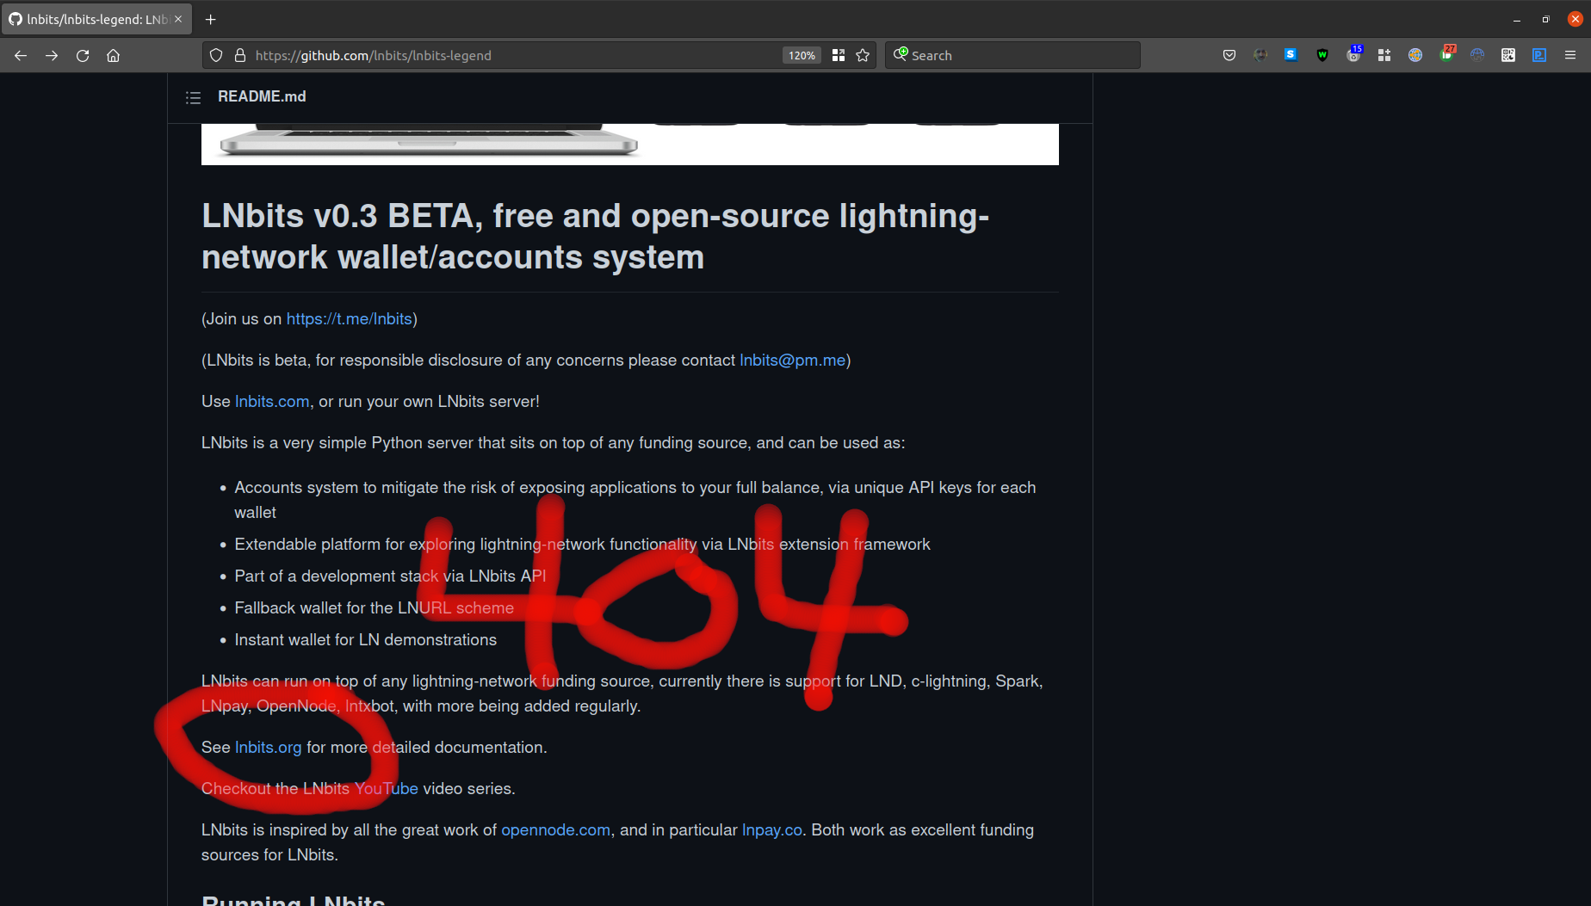The width and height of the screenshot is (1591, 906).
Task: Click the 'Running LNbits' heading
Action: tap(293, 900)
